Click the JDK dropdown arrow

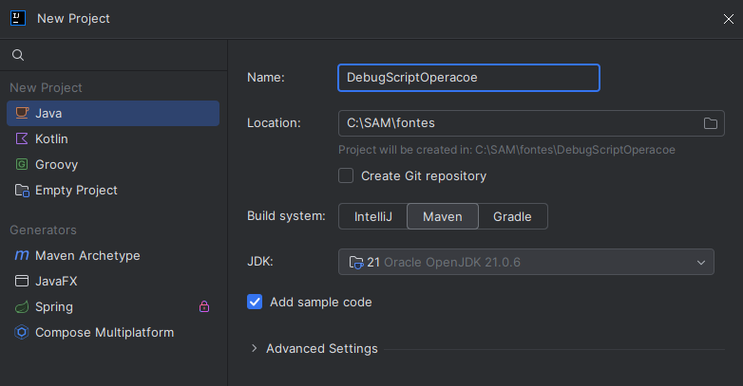click(x=701, y=263)
